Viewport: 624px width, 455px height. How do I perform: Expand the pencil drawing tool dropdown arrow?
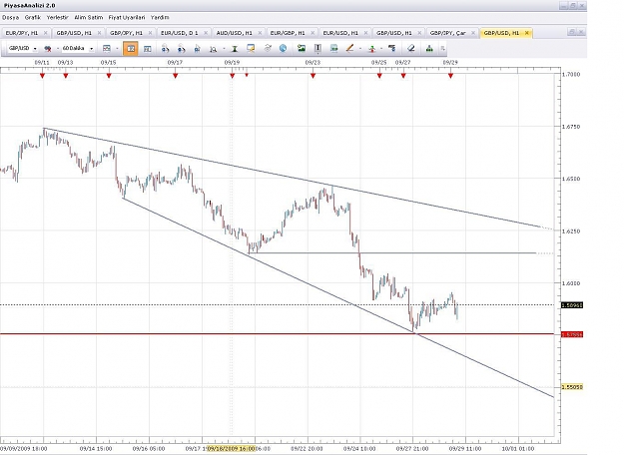pyautogui.click(x=360, y=49)
